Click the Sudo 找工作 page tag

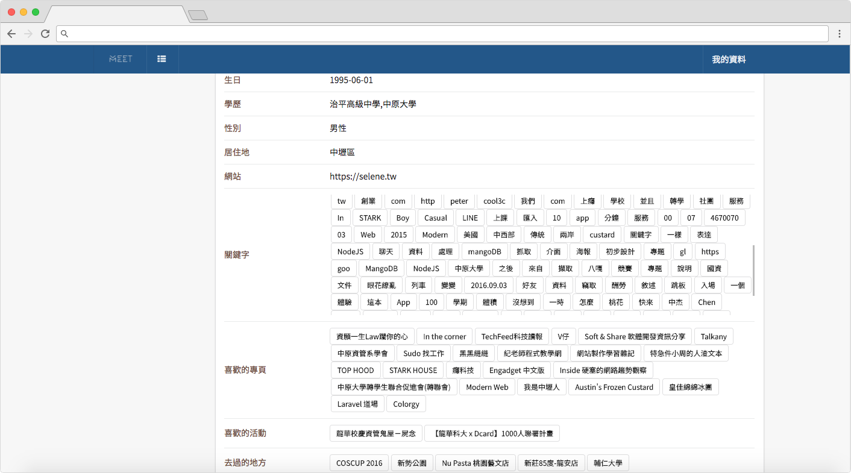click(424, 354)
